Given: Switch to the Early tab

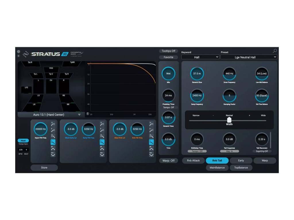Looking at the screenshot, I should point(241,160).
